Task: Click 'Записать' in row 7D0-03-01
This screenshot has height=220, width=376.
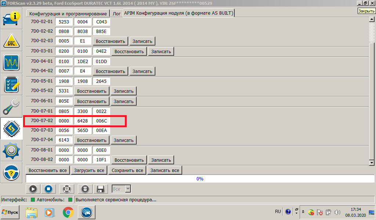Action: (161, 51)
